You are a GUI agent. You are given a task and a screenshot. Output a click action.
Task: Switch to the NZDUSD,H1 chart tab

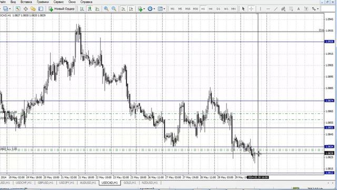[150, 183]
